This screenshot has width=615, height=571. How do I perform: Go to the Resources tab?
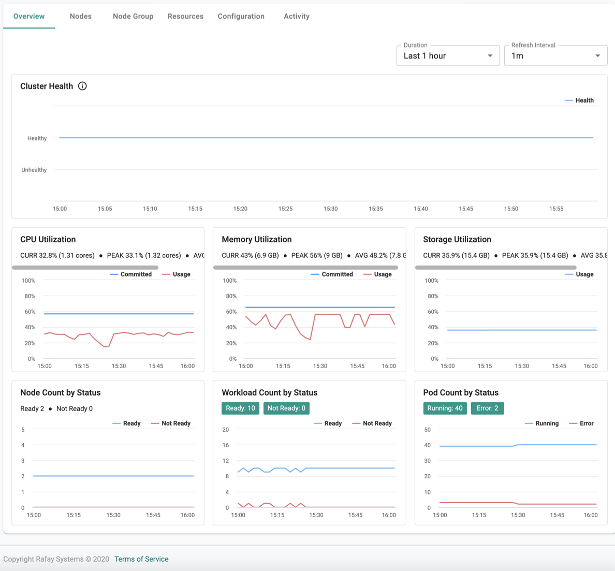pyautogui.click(x=185, y=16)
